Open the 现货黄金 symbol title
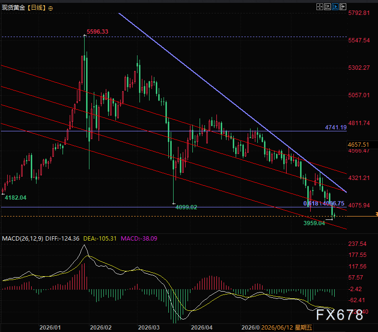378x332 pixels. coord(13,8)
